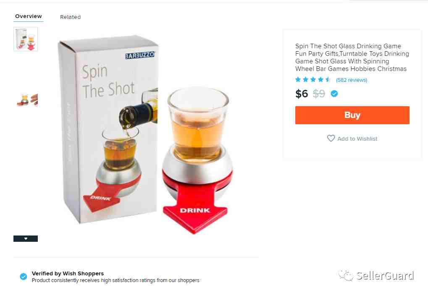Click the crossed-out $9 original price
The image size is (428, 293).
click(x=319, y=94)
